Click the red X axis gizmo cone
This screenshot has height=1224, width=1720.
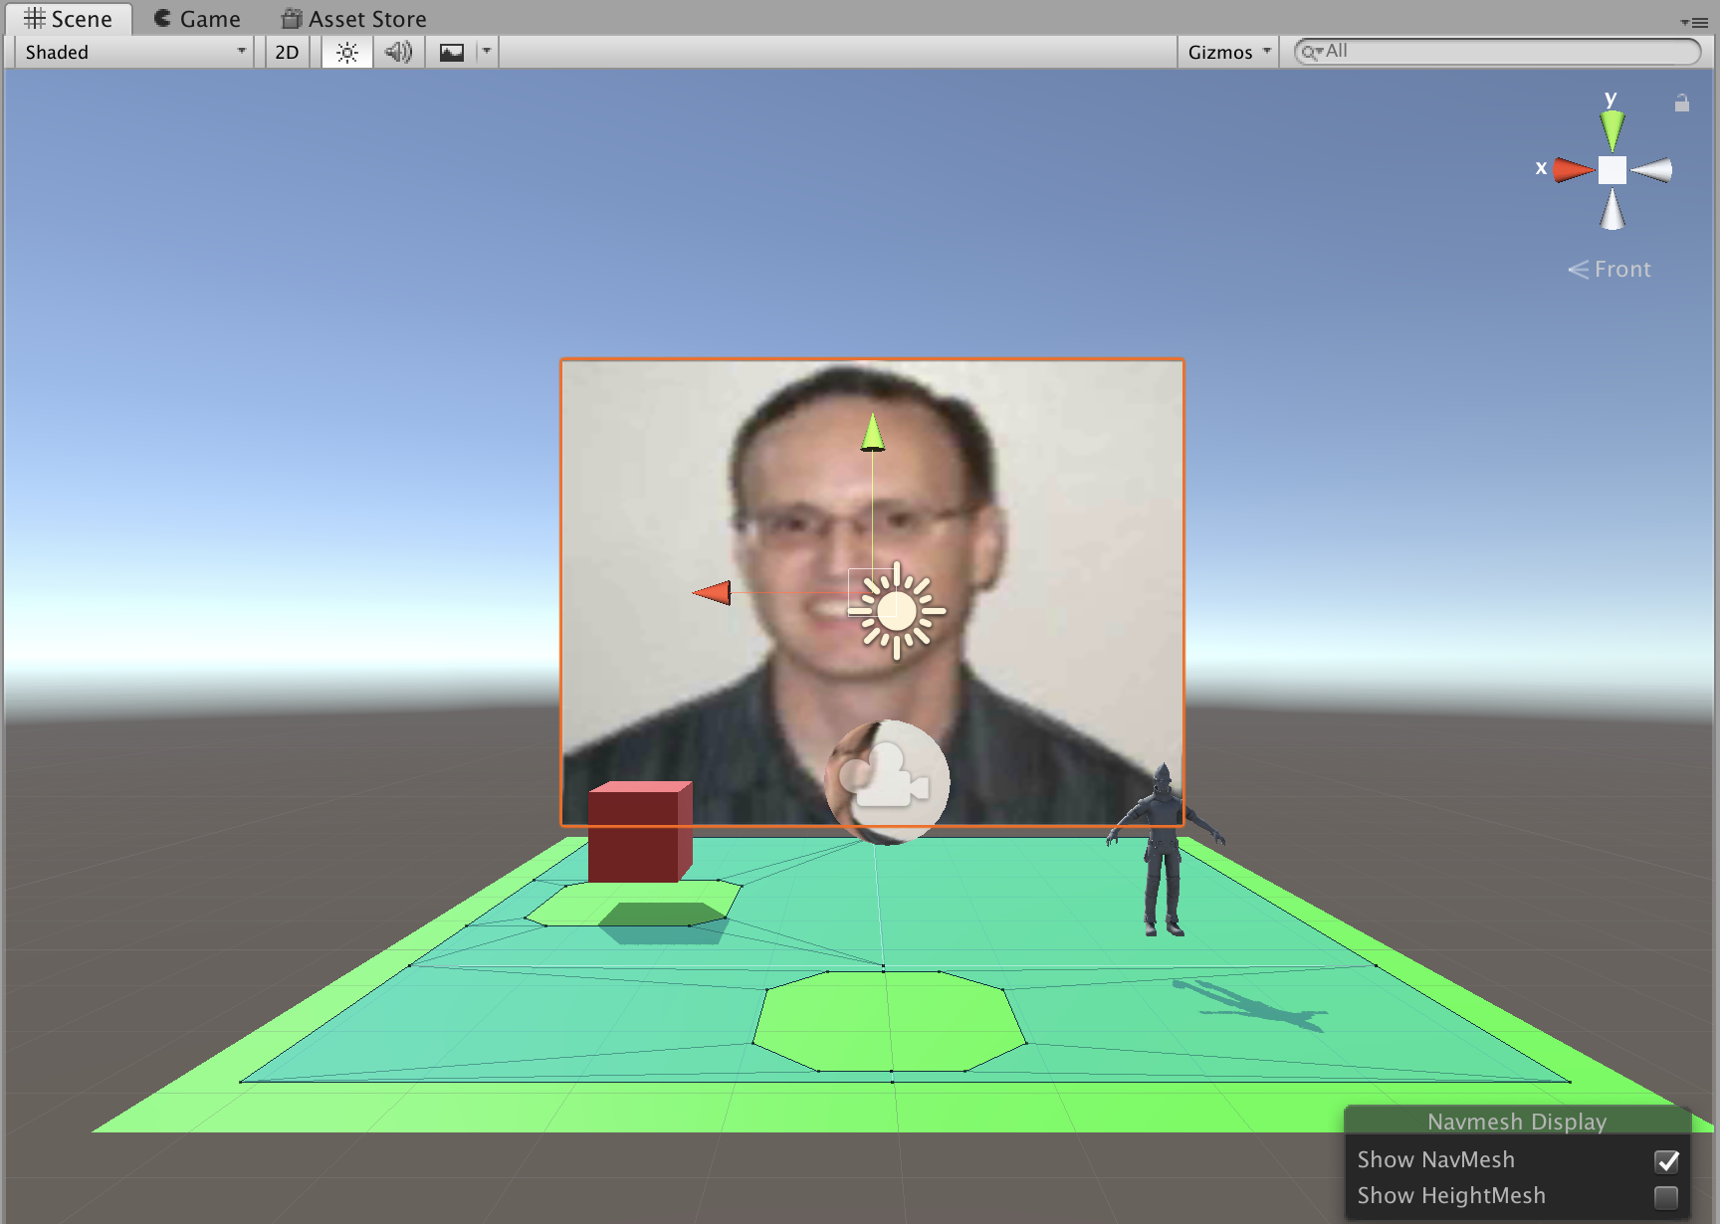pos(1574,170)
